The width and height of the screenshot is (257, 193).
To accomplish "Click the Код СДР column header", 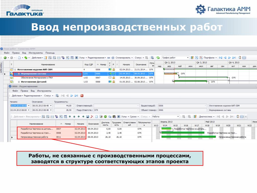I will click(89, 65).
